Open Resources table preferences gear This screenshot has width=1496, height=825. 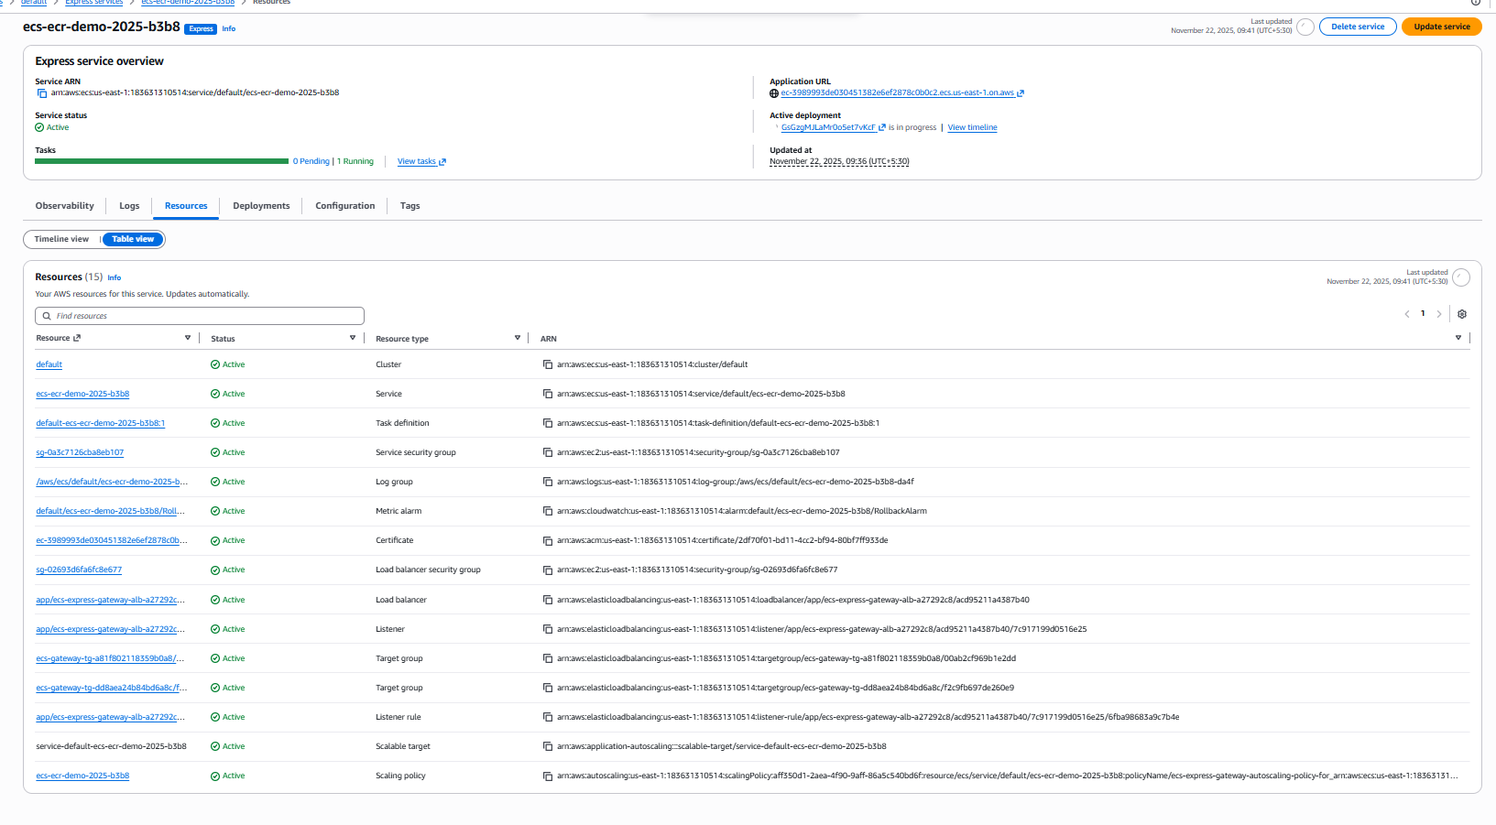point(1462,314)
